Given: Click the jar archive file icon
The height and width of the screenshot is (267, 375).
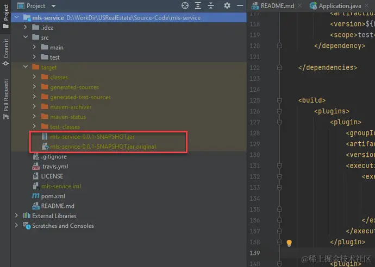Looking at the screenshot, I should pyautogui.click(x=45, y=137).
